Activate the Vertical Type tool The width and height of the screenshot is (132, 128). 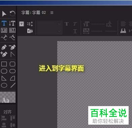[12, 23]
